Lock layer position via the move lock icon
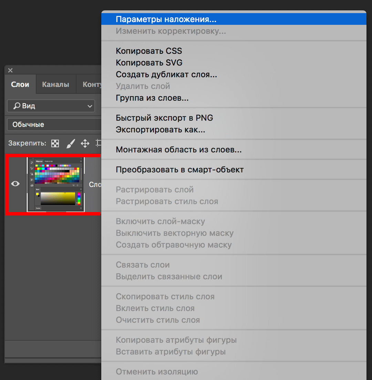Viewport: 372px width, 380px height. [85, 143]
